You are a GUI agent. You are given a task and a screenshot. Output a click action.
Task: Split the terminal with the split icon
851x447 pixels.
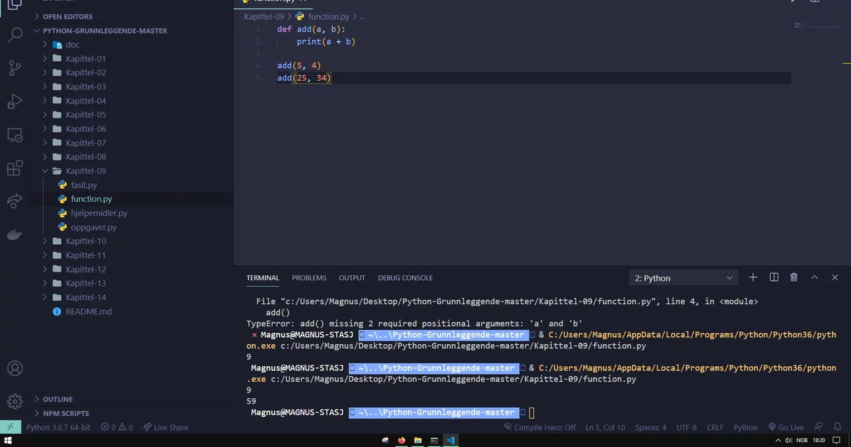[x=774, y=277]
